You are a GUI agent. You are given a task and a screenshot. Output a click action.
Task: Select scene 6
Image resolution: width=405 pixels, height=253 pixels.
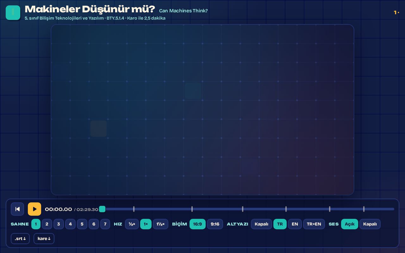point(94,224)
